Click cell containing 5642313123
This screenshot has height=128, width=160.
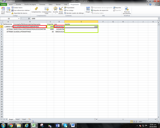click(x=59, y=32)
